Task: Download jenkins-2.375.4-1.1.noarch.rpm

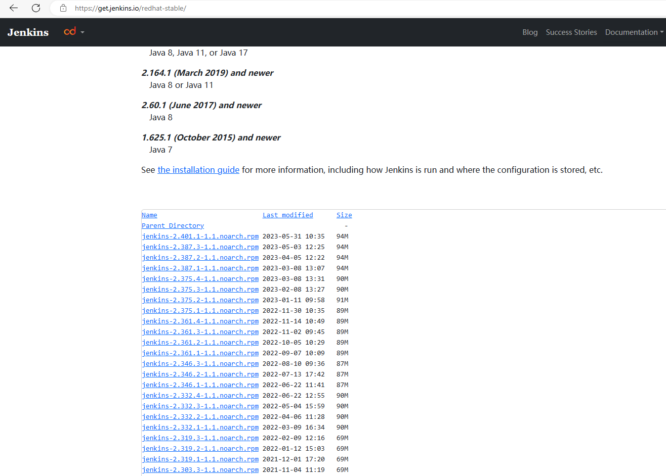Action: click(x=200, y=279)
